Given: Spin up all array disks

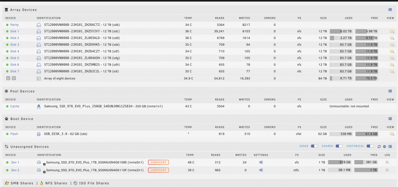Looking at the screenshot, I should tap(14, 78).
